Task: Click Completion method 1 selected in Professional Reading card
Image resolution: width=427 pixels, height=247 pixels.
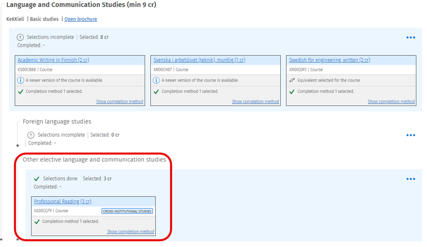Action: click(70, 222)
